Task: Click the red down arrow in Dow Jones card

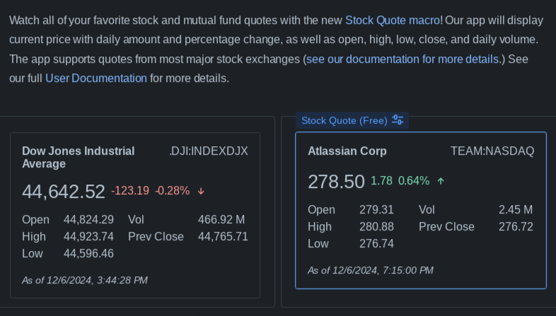Action: (x=201, y=191)
